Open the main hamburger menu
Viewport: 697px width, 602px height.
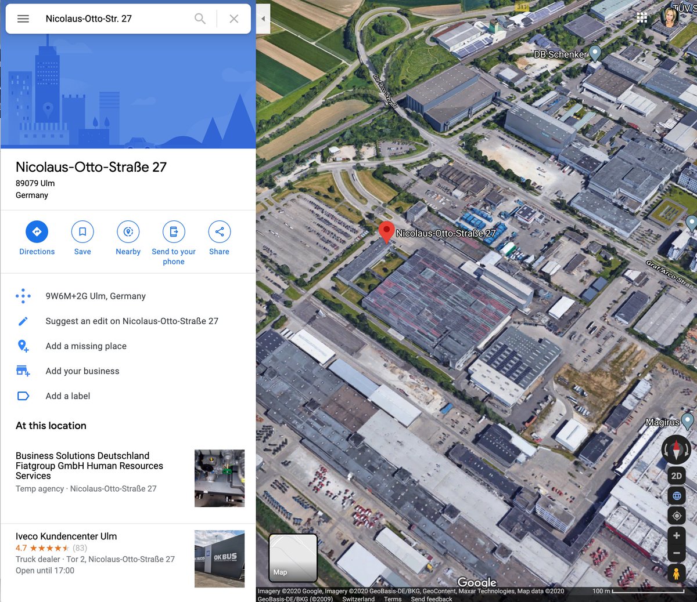23,18
